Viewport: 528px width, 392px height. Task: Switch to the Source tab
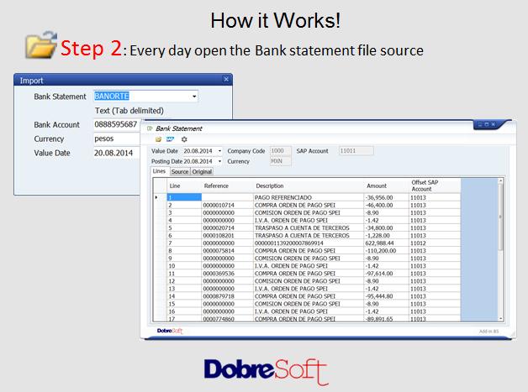(x=180, y=172)
